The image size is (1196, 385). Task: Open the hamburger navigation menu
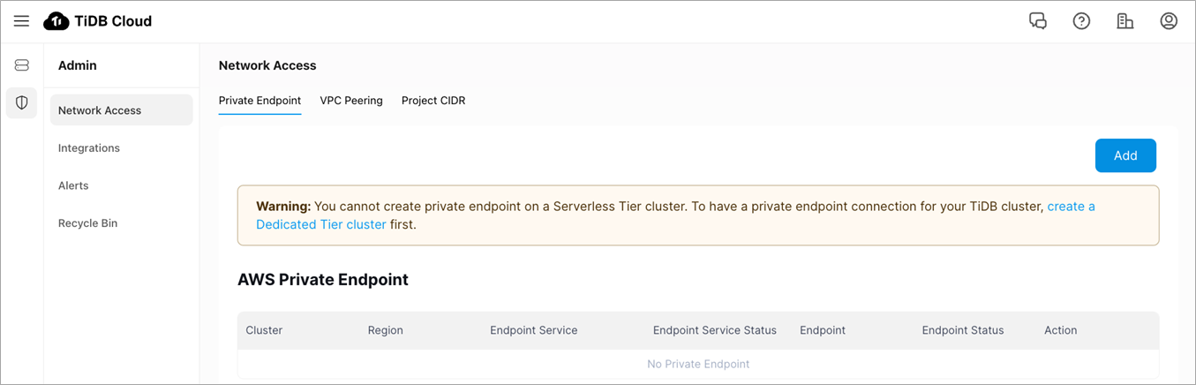tap(21, 21)
